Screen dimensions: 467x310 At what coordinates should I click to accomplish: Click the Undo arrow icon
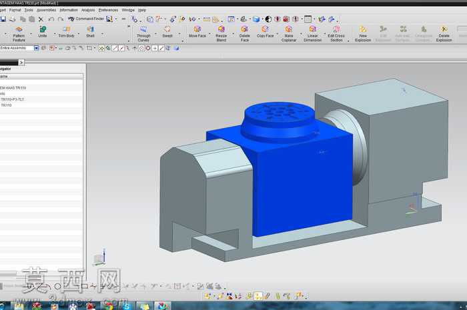click(x=51, y=19)
